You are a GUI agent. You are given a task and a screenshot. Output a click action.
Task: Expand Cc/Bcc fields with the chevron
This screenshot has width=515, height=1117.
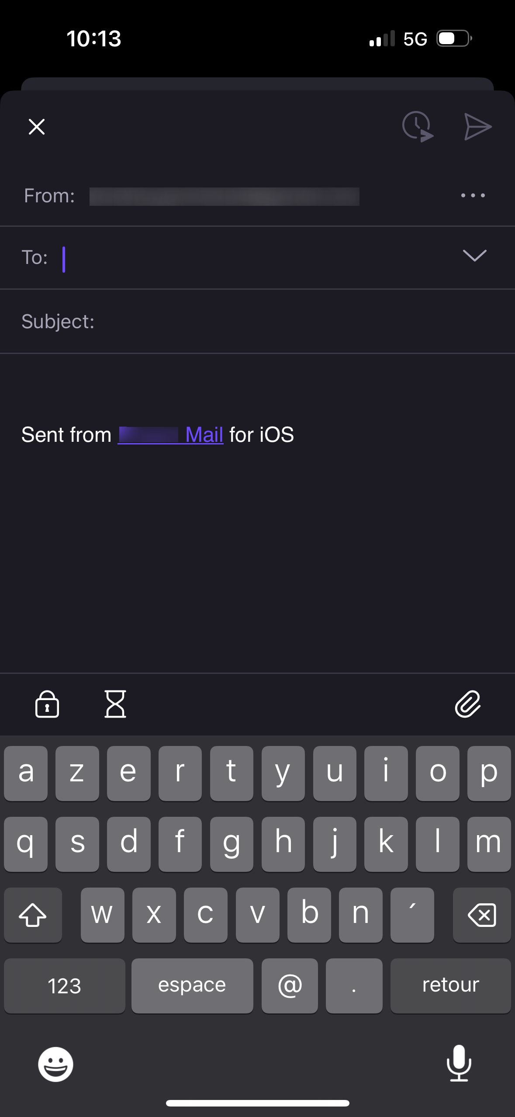[474, 256]
